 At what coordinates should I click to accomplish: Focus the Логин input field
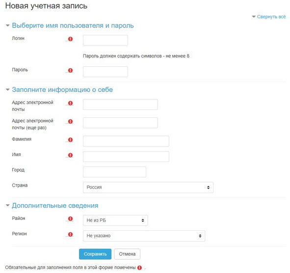pyautogui.click(x=105, y=40)
